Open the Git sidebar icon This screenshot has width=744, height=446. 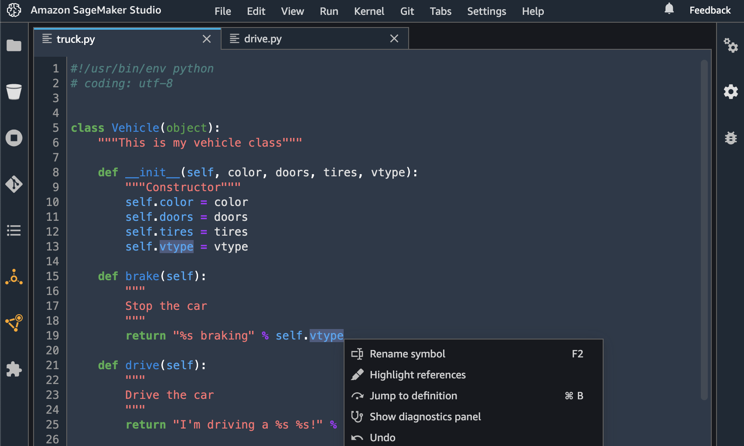coord(14,184)
